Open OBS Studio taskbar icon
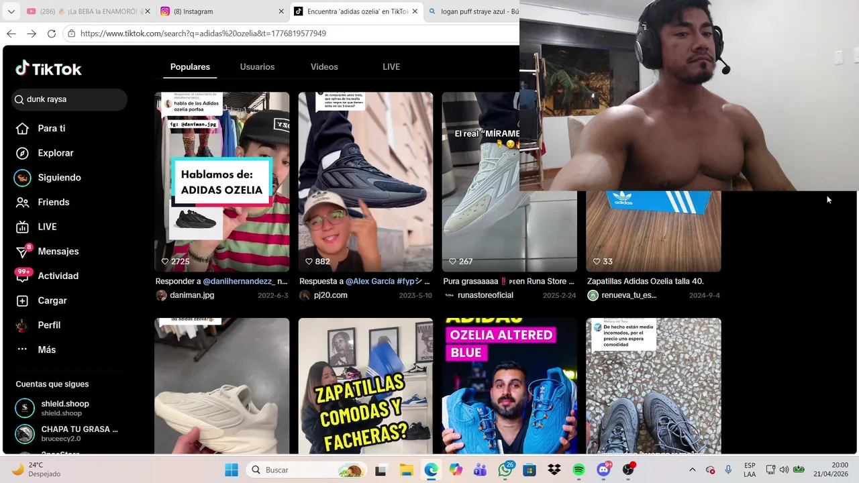The image size is (859, 483). coord(628,470)
